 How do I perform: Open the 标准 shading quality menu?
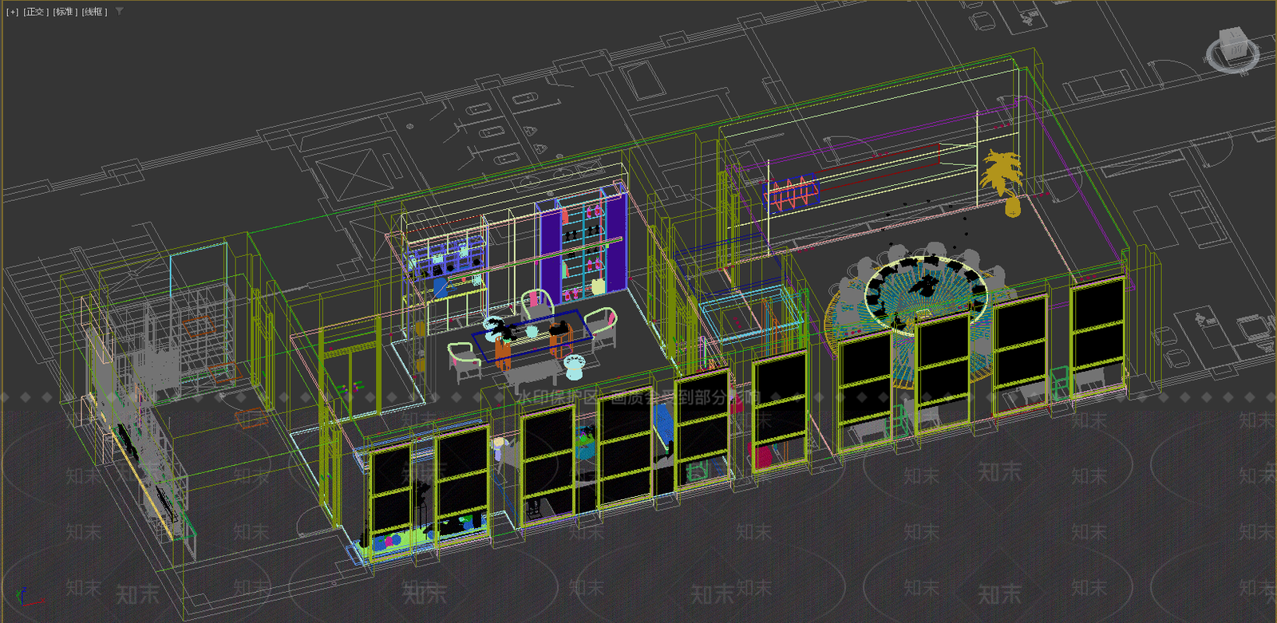65,12
